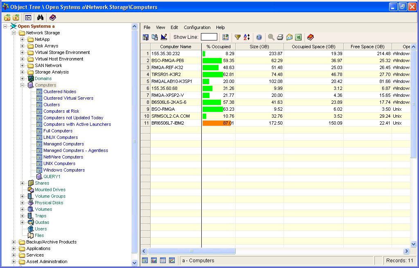Viewport: 419px width, 268px height.
Task: Expand the NetApp folder node
Action: tap(23, 39)
